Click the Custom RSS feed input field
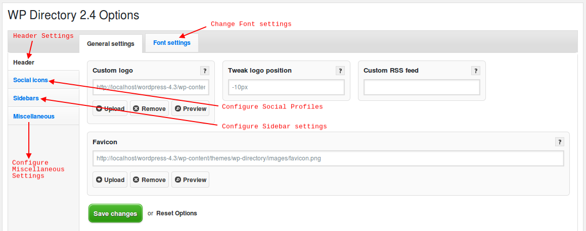Image resolution: width=586 pixels, height=231 pixels. pos(422,87)
